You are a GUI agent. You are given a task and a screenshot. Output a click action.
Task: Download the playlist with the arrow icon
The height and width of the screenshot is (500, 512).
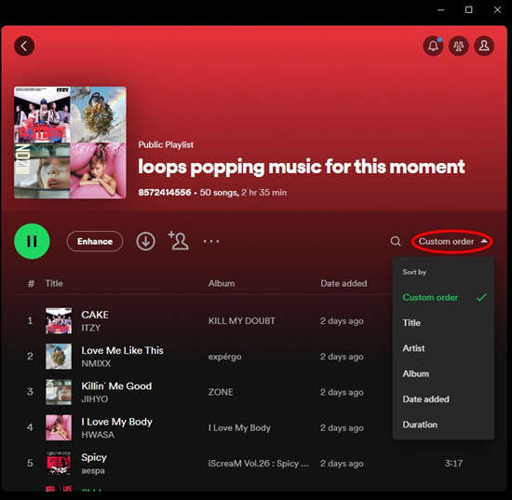pyautogui.click(x=145, y=241)
